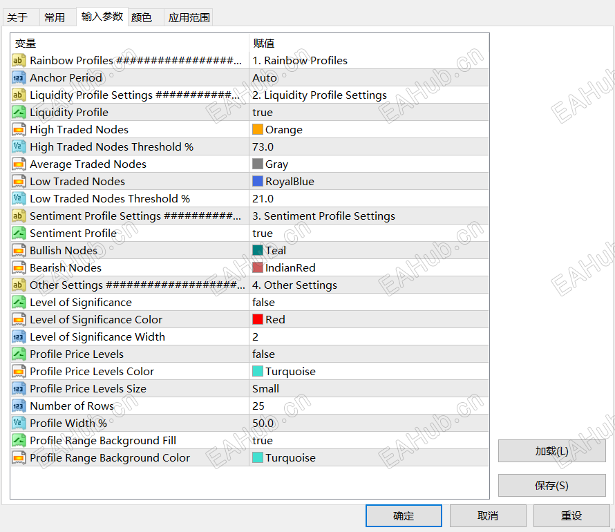Click the color icon beside Level of Significance Color
This screenshot has width=615, height=532.
click(19, 319)
